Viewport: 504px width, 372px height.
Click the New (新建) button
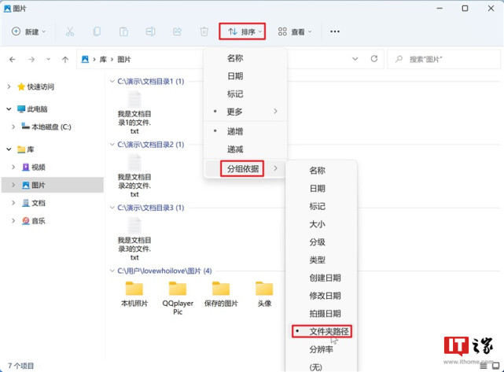tap(28, 31)
